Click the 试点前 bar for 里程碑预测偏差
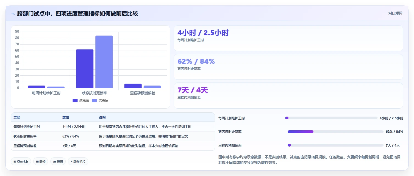Image resolution: width=414 pixels, height=176 pixels. point(133,86)
